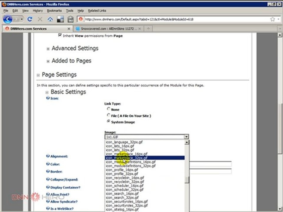Viewport: 283px width, 212px height.
Task: Switch to the DNNHero.com Services tab
Action: click(x=37, y=29)
